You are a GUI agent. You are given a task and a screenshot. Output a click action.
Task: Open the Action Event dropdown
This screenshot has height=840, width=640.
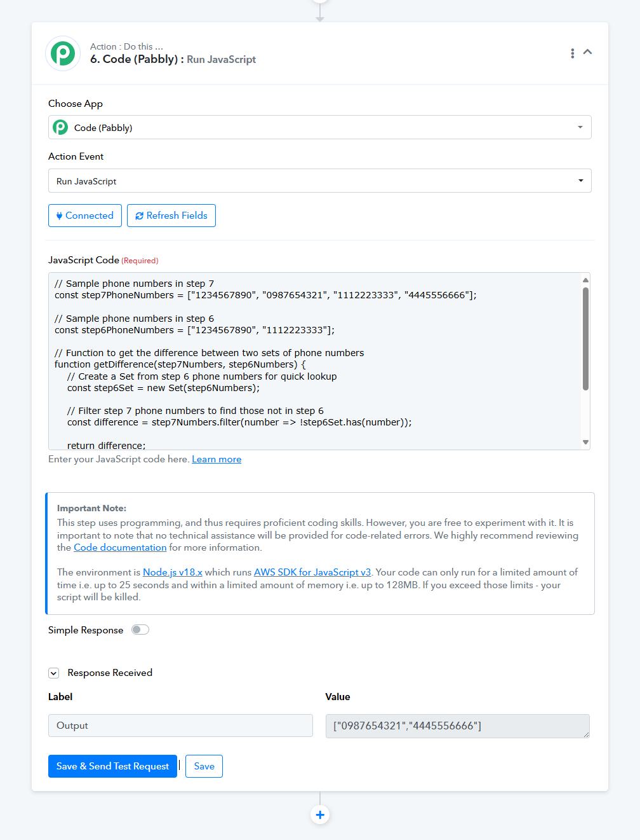pyautogui.click(x=320, y=181)
